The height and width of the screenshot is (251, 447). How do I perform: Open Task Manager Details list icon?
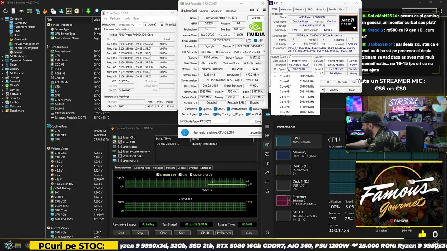point(267,182)
